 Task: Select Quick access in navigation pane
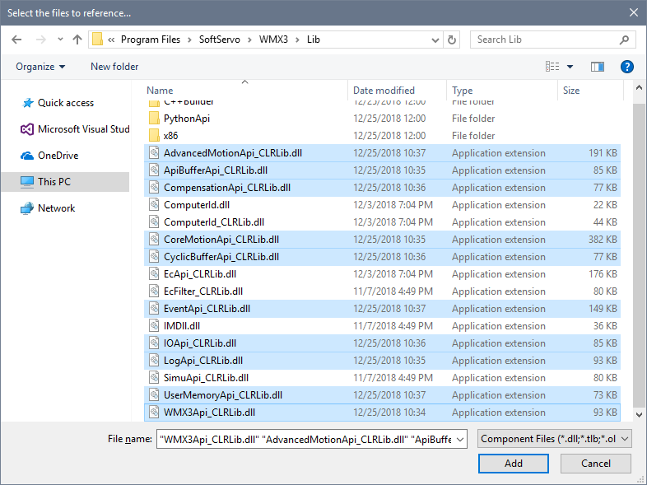coord(65,103)
